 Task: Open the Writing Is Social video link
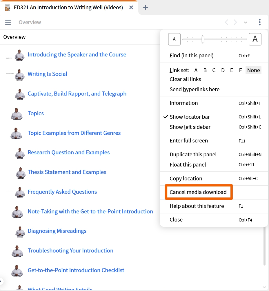coord(47,74)
